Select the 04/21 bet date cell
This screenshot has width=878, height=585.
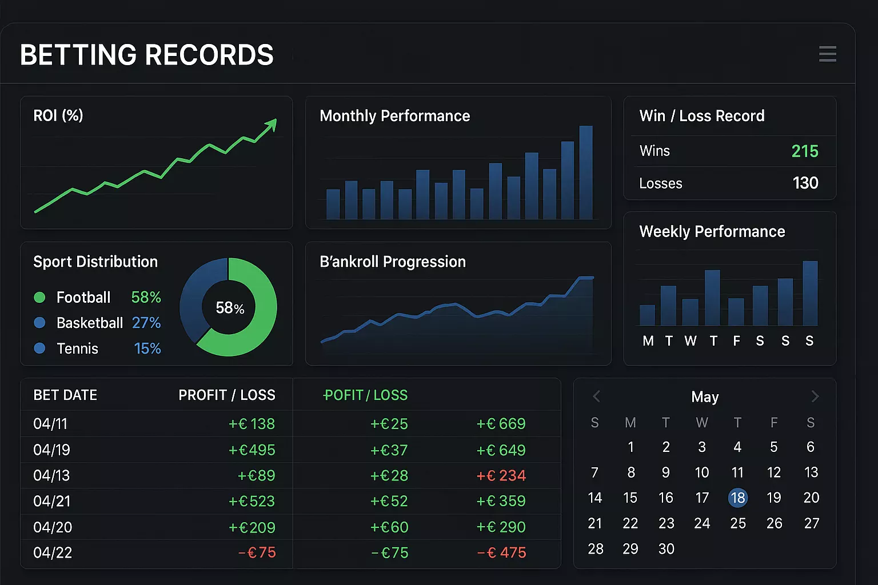(52, 501)
